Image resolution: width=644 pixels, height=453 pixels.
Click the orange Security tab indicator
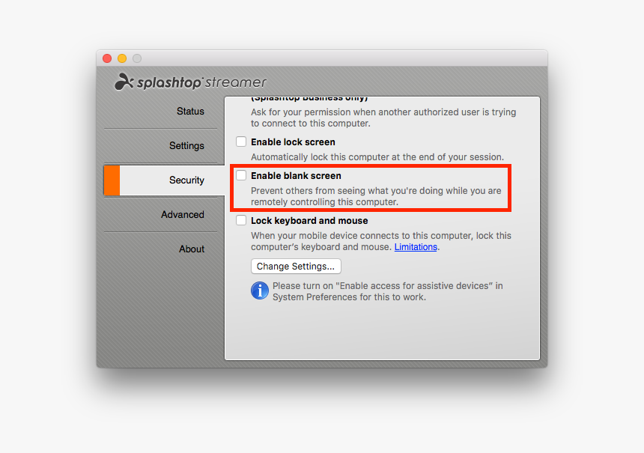click(112, 180)
